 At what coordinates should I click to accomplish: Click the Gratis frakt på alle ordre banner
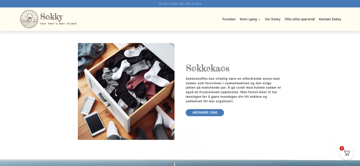(180, 4)
